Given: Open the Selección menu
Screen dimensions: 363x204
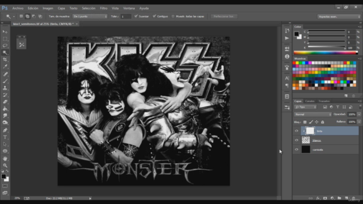Looking at the screenshot, I should (x=88, y=8).
